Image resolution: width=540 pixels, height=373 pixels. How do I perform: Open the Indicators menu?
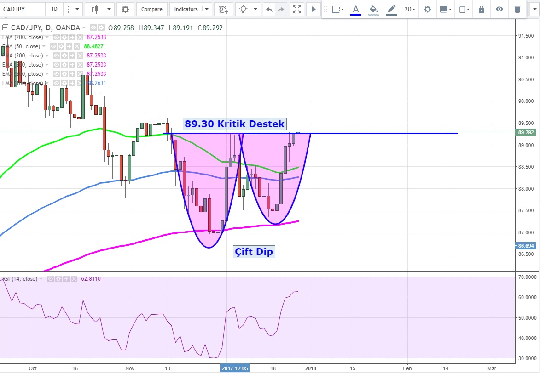(x=186, y=9)
